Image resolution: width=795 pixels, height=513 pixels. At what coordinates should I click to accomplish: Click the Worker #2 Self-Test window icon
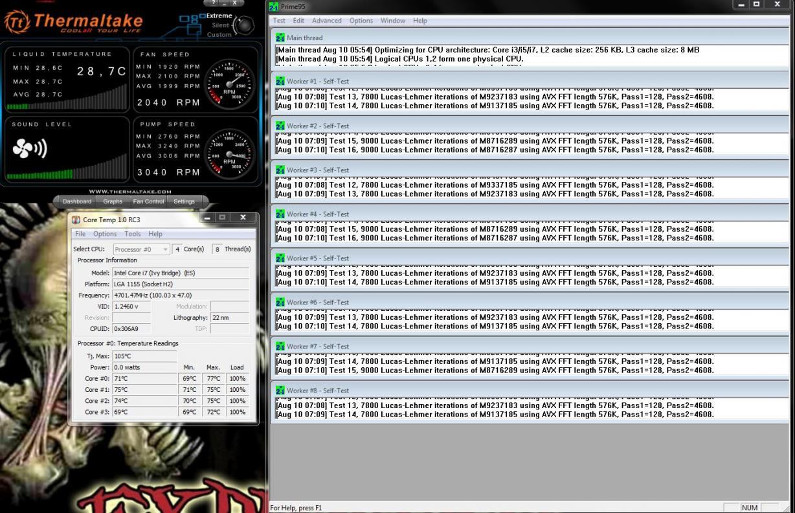coord(280,126)
